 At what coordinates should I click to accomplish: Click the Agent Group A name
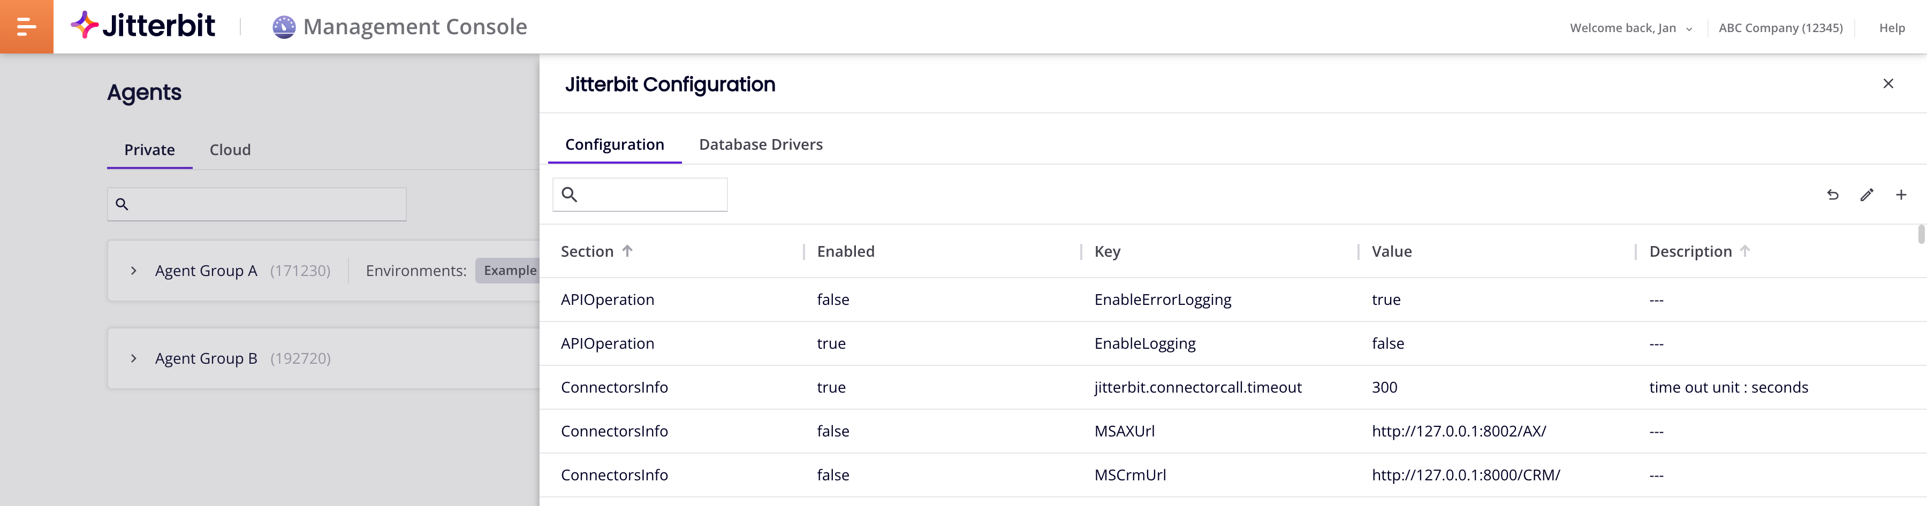coord(206,271)
